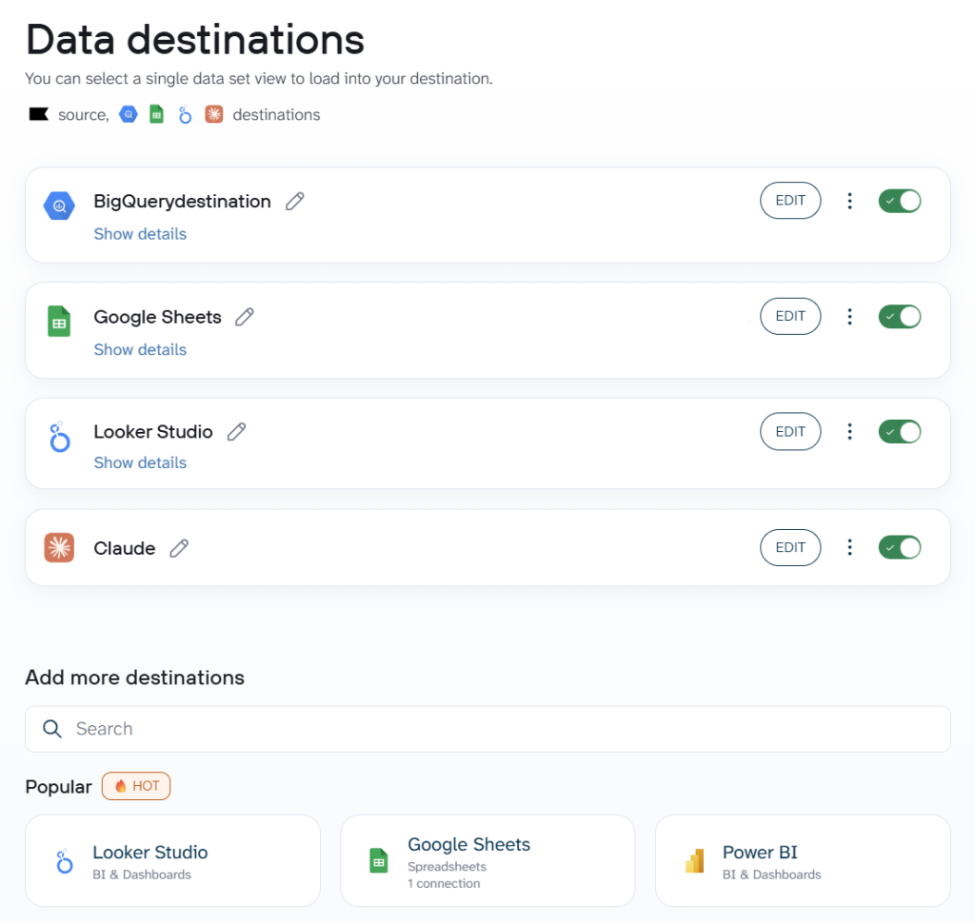The height and width of the screenshot is (923, 975).
Task: Disable the BigQuerydestination toggle
Action: pos(899,201)
